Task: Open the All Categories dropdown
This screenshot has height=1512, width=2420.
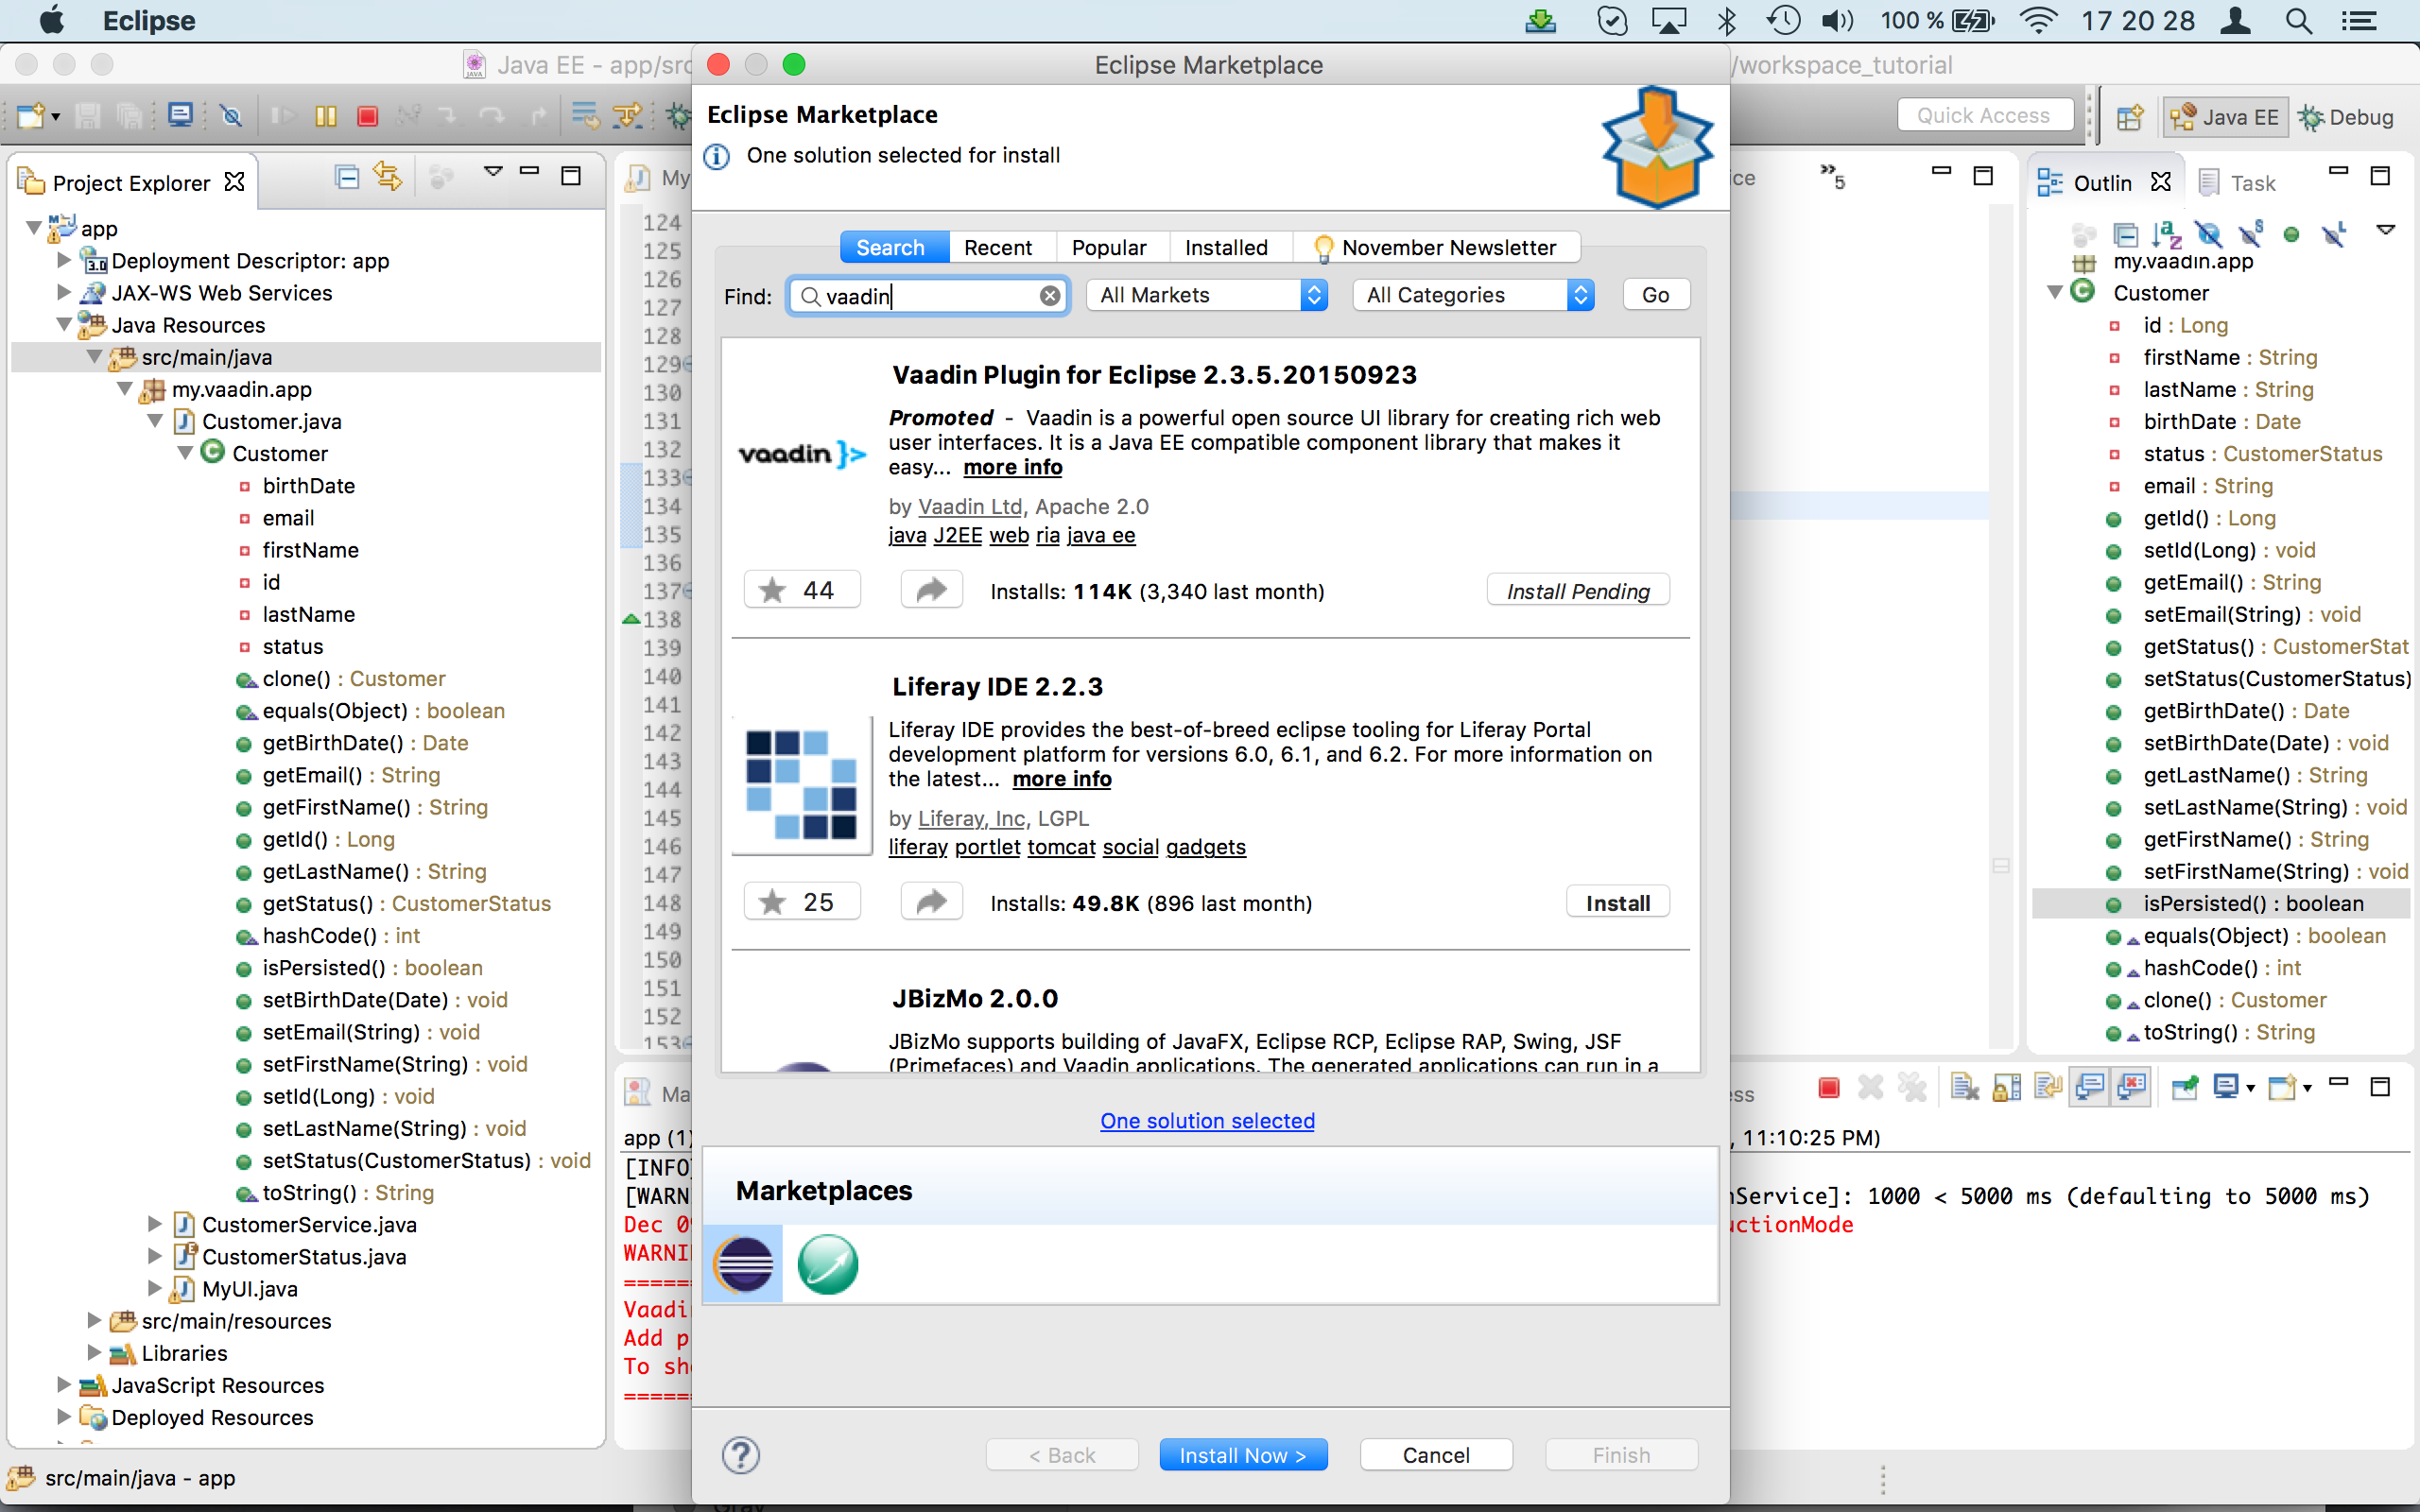Action: click(x=1473, y=295)
